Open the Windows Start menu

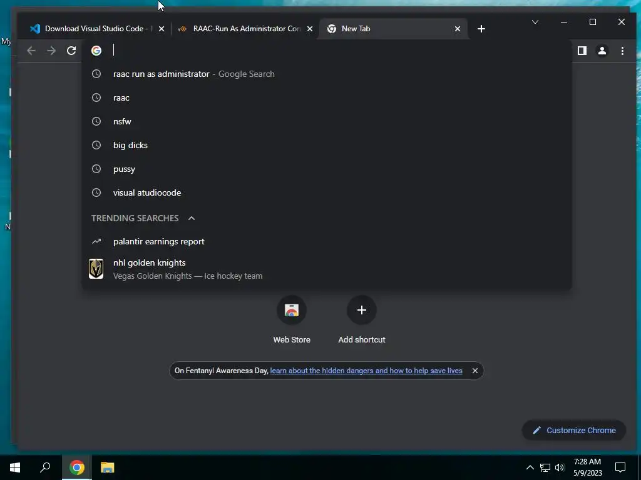(15, 467)
